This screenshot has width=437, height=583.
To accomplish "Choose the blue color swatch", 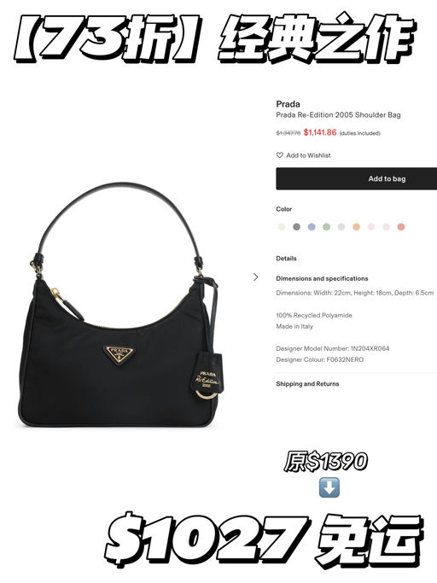I will tap(312, 227).
